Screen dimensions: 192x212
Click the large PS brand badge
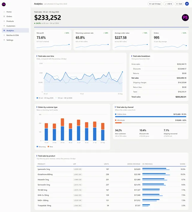coord(185,17)
